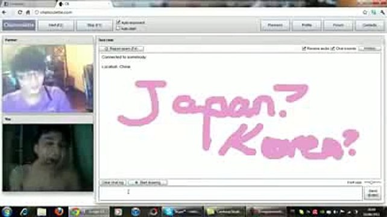This screenshot has height=217, width=387.
Task: Open Windows Explorer folder in the taskbar
Action: [x=42, y=212]
